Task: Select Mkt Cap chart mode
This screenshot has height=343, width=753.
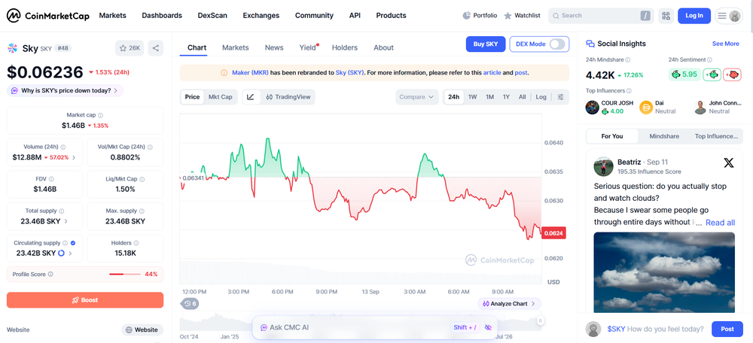Action: (x=220, y=97)
